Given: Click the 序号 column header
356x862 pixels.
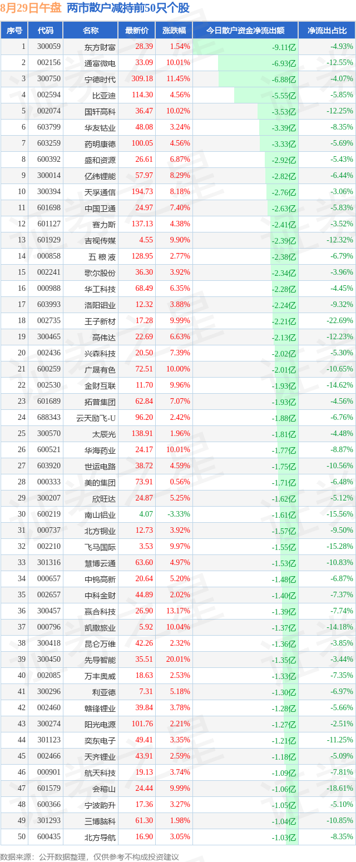Looking at the screenshot, I should 14,31.
